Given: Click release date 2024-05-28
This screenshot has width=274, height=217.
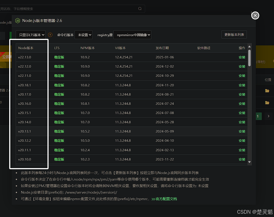Looking at the screenshot, I should pyautogui.click(x=165, y=122).
